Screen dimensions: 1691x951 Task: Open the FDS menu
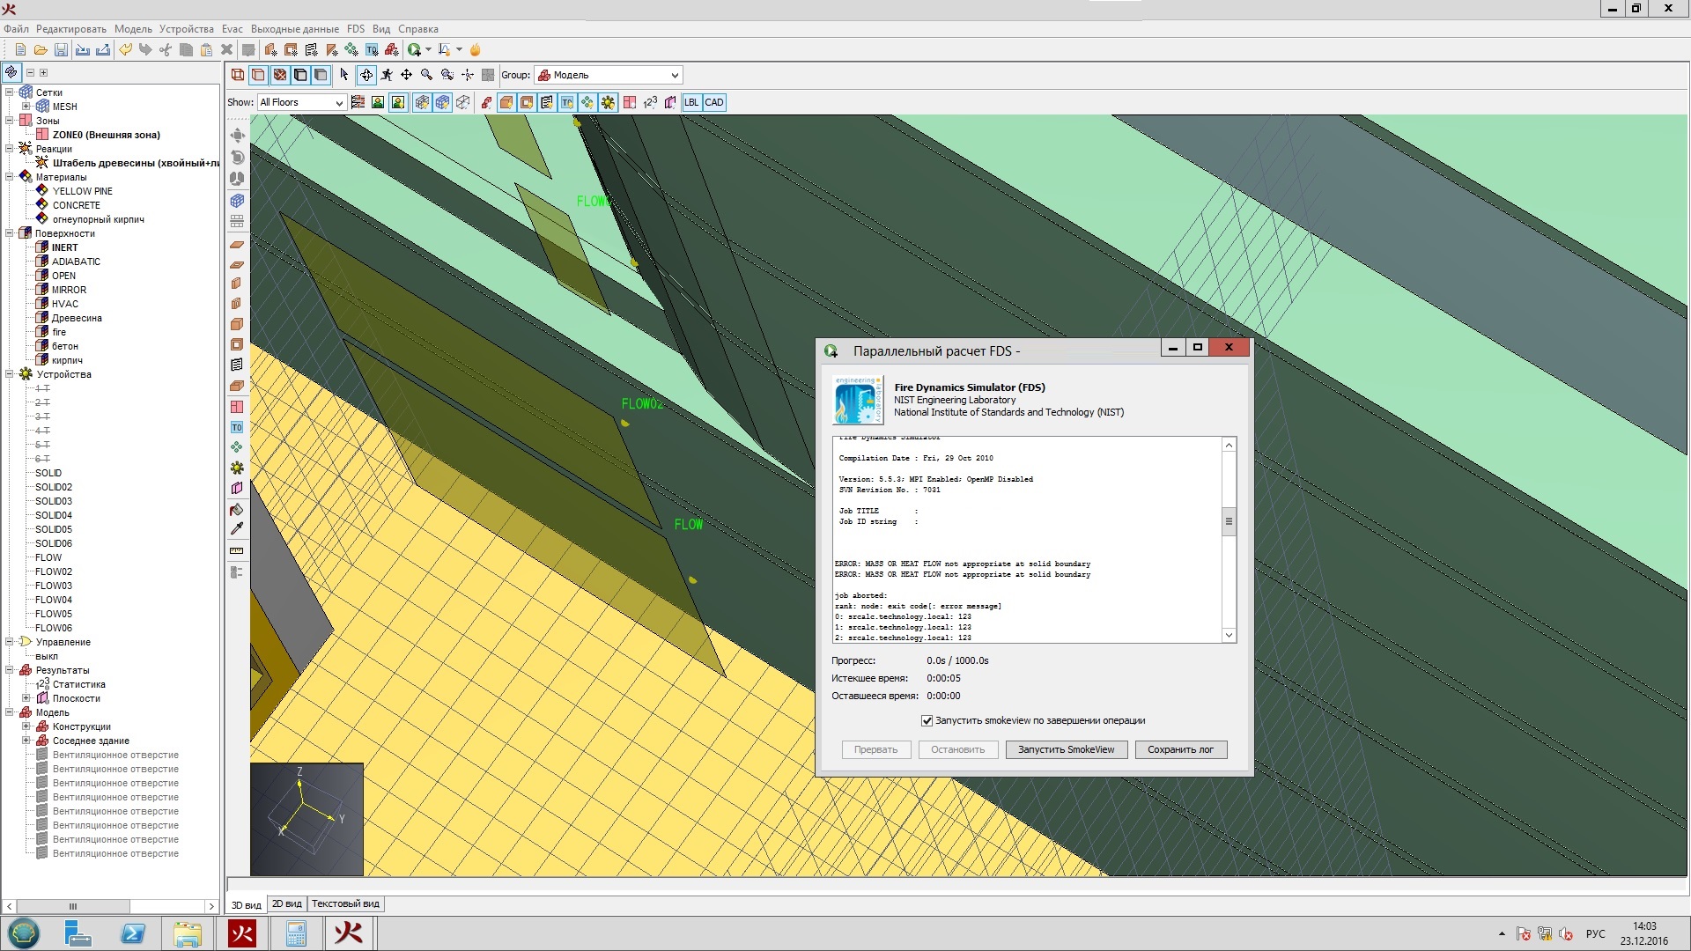click(356, 29)
